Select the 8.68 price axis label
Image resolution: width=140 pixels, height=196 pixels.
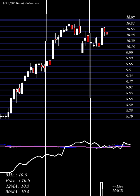(129, 99)
